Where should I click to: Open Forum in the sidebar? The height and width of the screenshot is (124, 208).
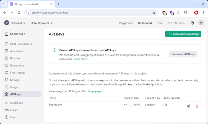click(x=14, y=110)
